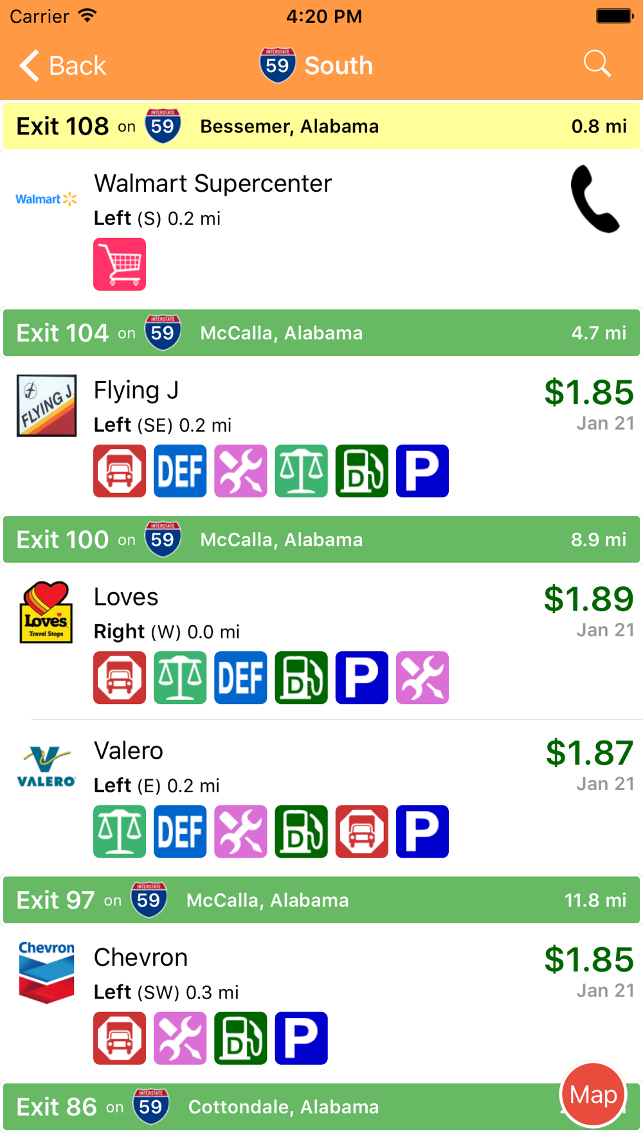Image resolution: width=643 pixels, height=1144 pixels.
Task: Open the red Map button
Action: (593, 1094)
